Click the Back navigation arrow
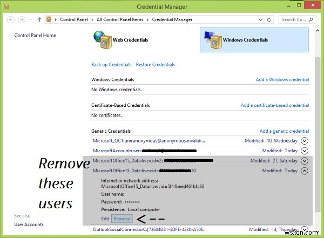This screenshot has width=324, height=238. tap(11, 19)
